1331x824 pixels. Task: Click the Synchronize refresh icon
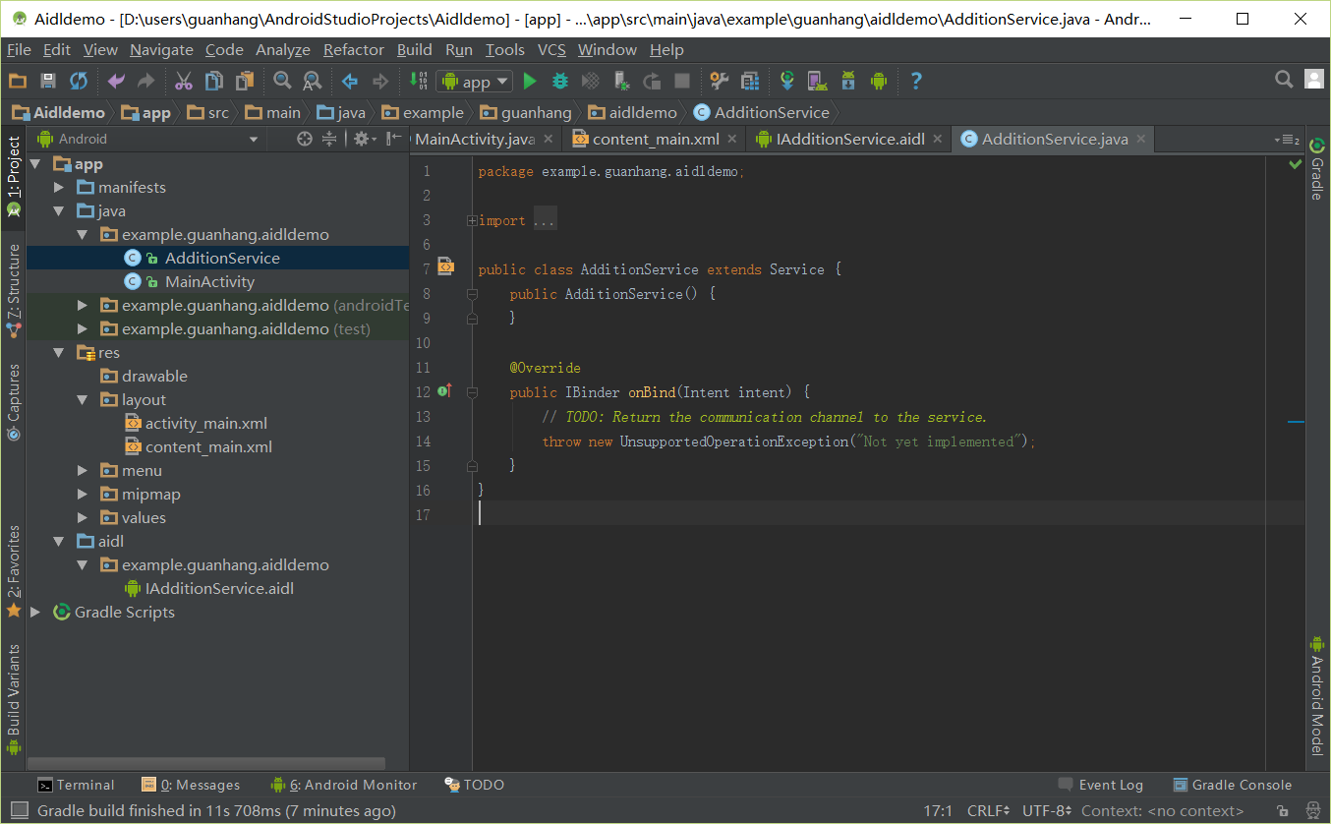[x=79, y=81]
